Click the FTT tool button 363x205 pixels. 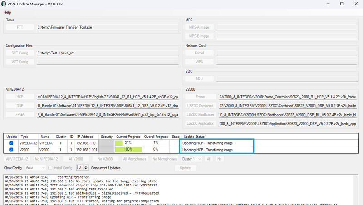[x=20, y=27]
